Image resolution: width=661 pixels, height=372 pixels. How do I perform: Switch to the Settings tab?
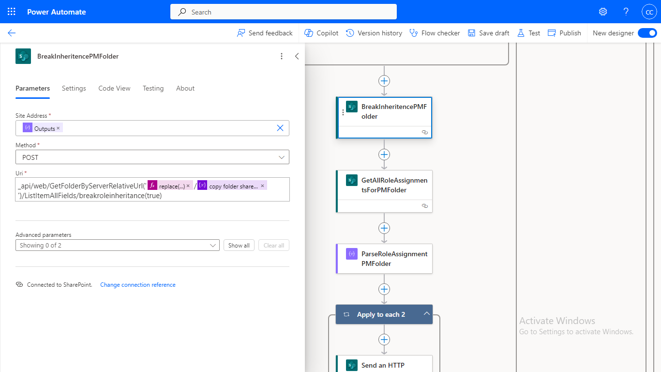tap(74, 88)
